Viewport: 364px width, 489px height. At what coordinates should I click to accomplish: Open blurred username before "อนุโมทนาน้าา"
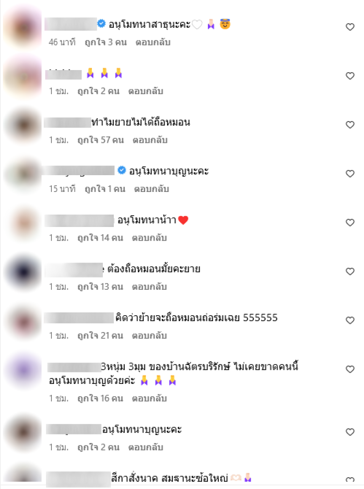pos(79,221)
